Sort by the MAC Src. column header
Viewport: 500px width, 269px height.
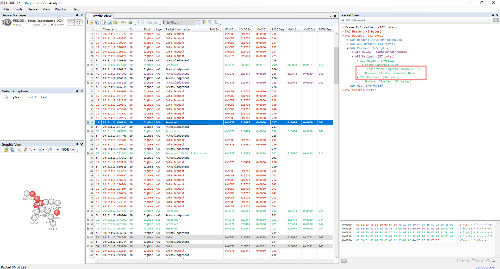247,29
